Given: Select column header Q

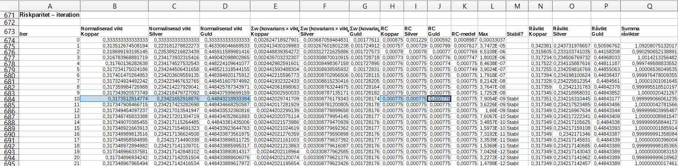Looking at the screenshot, I should (649, 5).
